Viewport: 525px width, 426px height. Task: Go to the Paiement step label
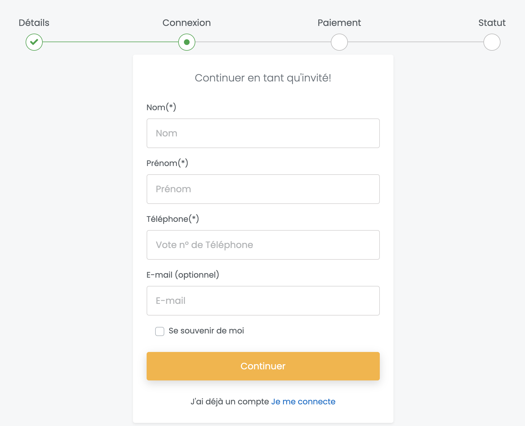pos(339,23)
